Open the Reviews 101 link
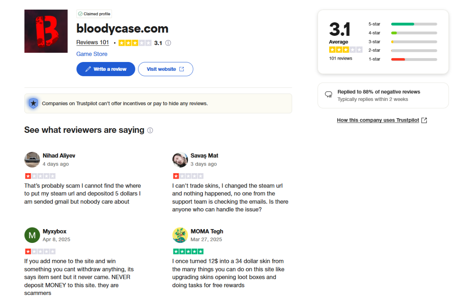Viewport: 462px width, 308px height. coord(92,42)
